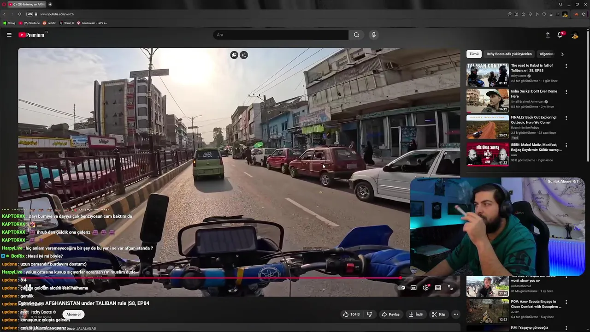Open options for India Sucks! video

tap(566, 92)
